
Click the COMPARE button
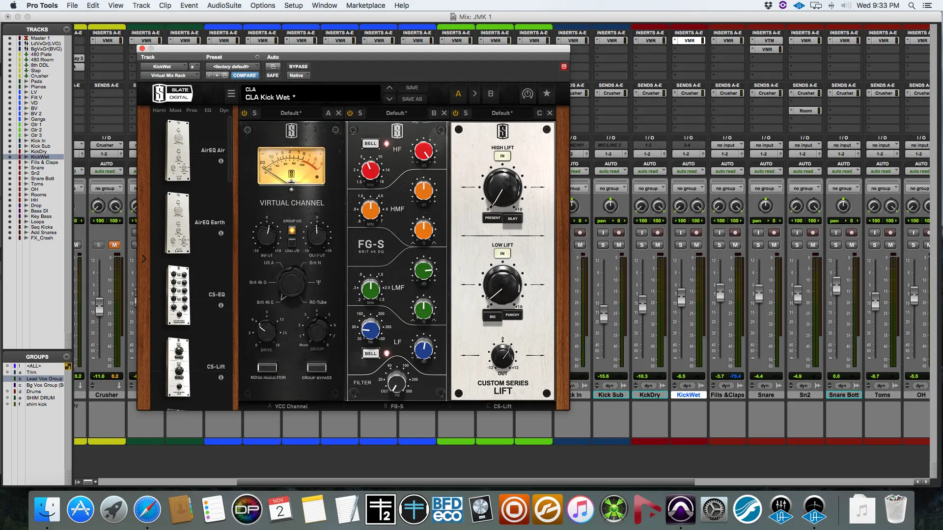click(x=244, y=76)
